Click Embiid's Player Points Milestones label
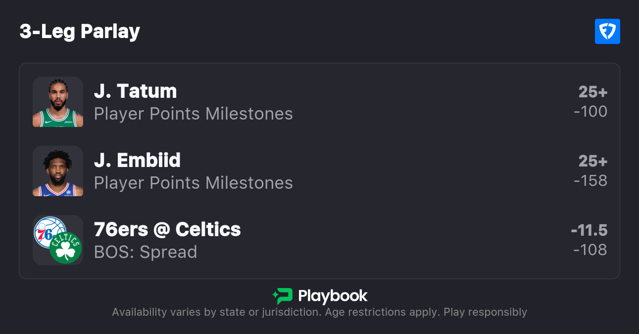The width and height of the screenshot is (639, 334). pos(194,183)
